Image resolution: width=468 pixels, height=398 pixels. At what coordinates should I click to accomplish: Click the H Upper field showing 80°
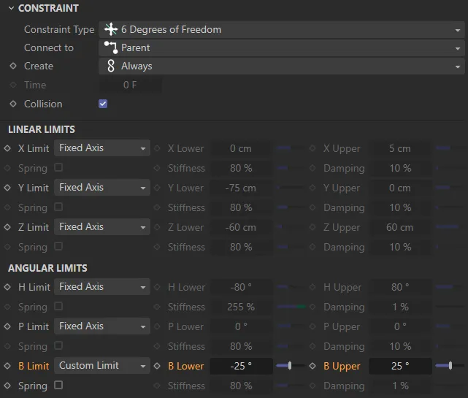point(400,287)
